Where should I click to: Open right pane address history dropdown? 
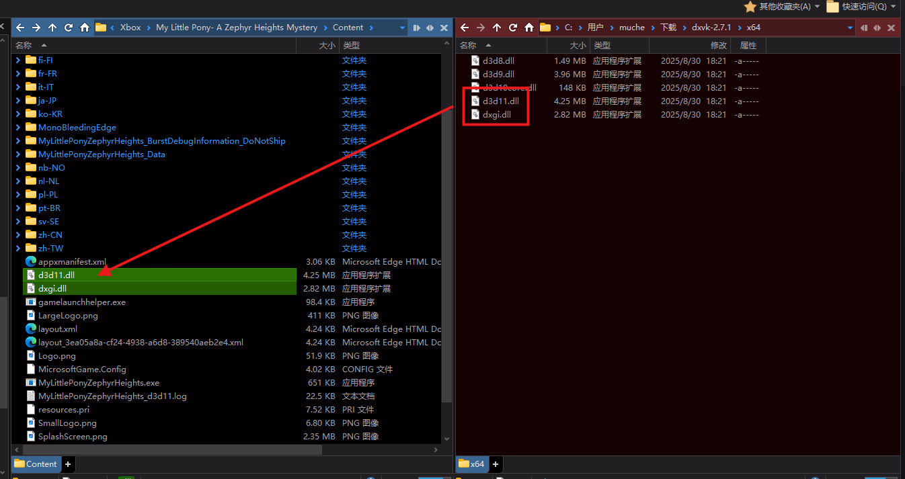pyautogui.click(x=851, y=28)
